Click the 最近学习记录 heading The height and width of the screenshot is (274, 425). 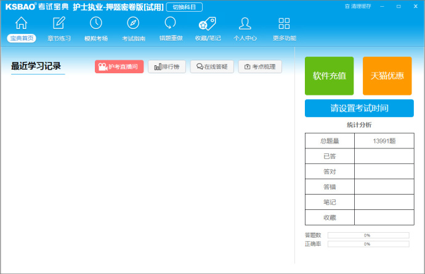tap(36, 66)
